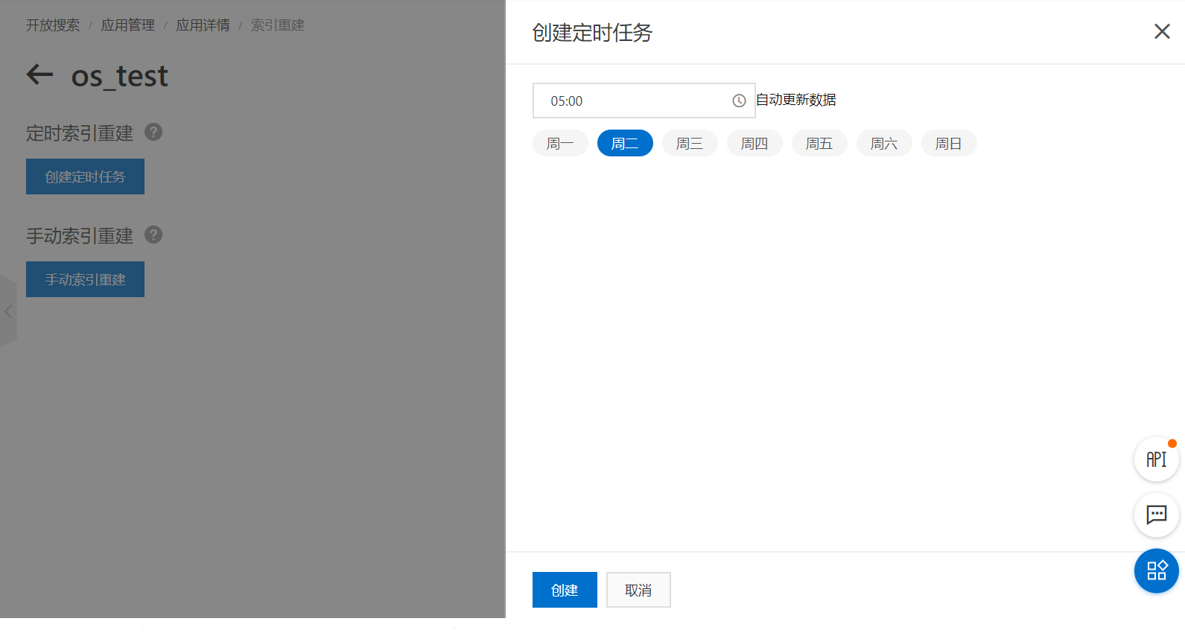This screenshot has height=633, width=1185.
Task: Select 周日 day toggle
Action: pos(949,143)
